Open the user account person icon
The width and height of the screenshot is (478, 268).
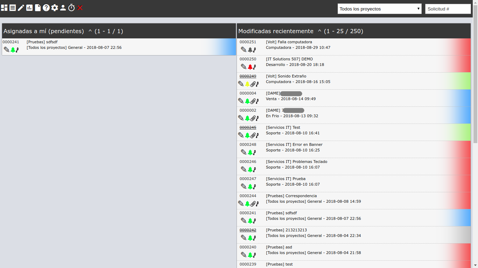click(63, 8)
